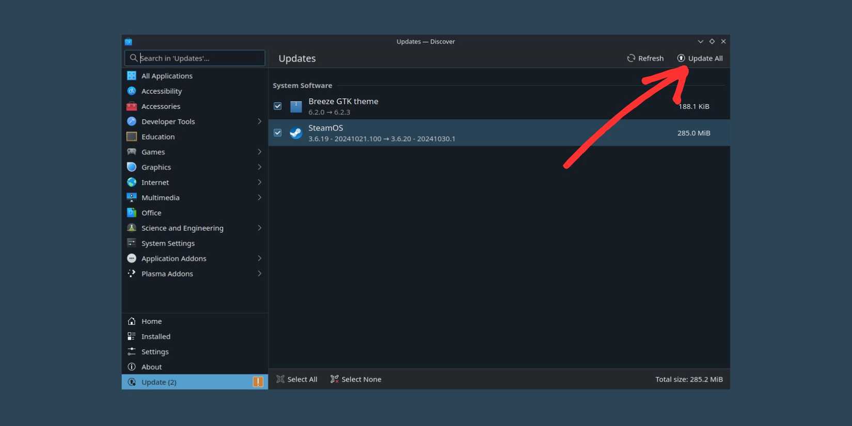Click the orange update warning badge
The image size is (852, 426).
(x=258, y=382)
